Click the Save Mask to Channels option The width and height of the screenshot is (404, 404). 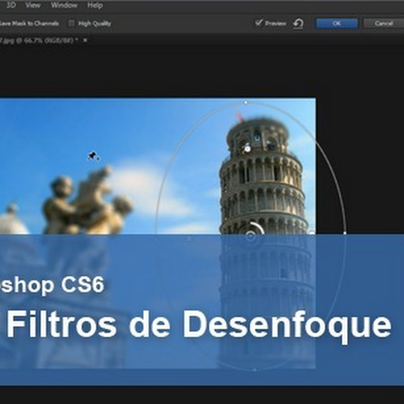(x=29, y=23)
